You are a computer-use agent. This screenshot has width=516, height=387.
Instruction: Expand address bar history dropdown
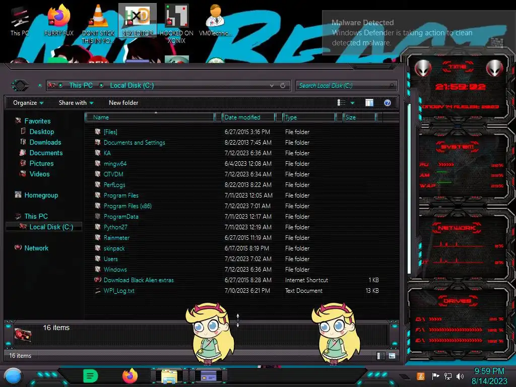[272, 86]
